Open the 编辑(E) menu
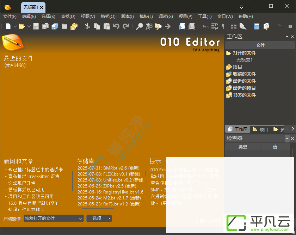Image resolution: width=296 pixels, height=235 pixels. click(29, 17)
